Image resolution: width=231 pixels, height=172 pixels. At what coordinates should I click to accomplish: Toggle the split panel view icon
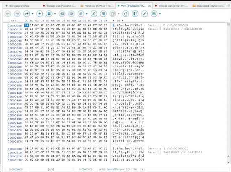pos(135,14)
